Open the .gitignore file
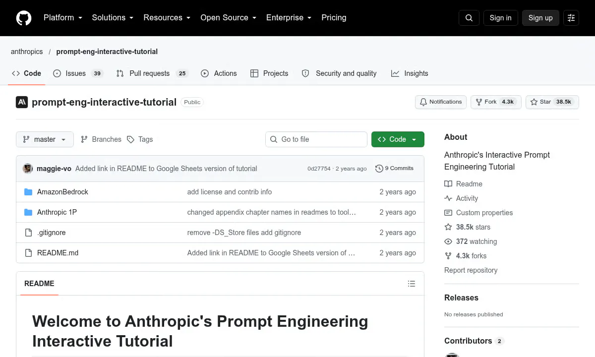The image size is (595, 357). [x=52, y=233]
